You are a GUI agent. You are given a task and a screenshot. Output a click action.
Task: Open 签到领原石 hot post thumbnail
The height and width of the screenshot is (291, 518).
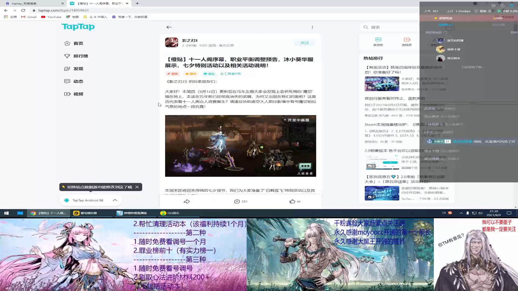click(382, 193)
